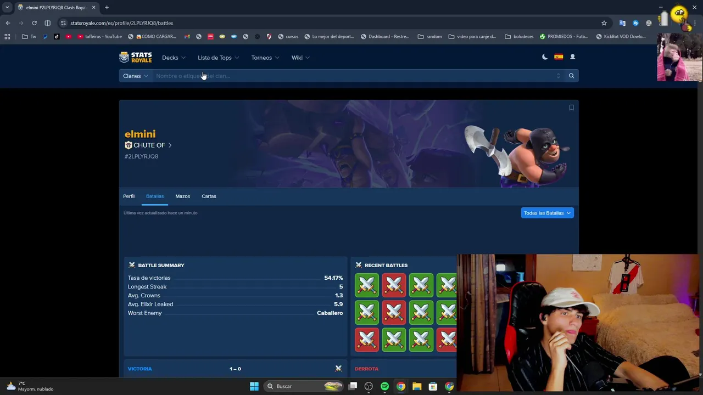Viewport: 703px width, 395px height.
Task: Focus the clan name or tag search field
Action: point(354,76)
